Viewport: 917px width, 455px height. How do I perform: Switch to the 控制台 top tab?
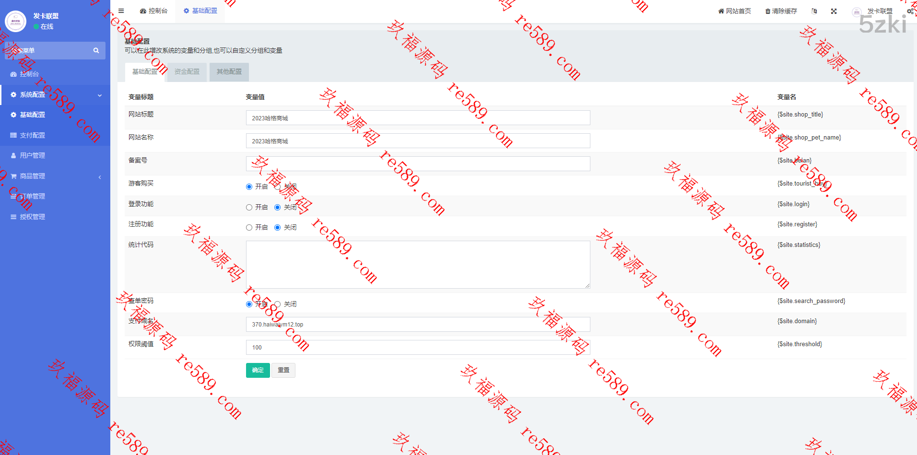(x=153, y=11)
